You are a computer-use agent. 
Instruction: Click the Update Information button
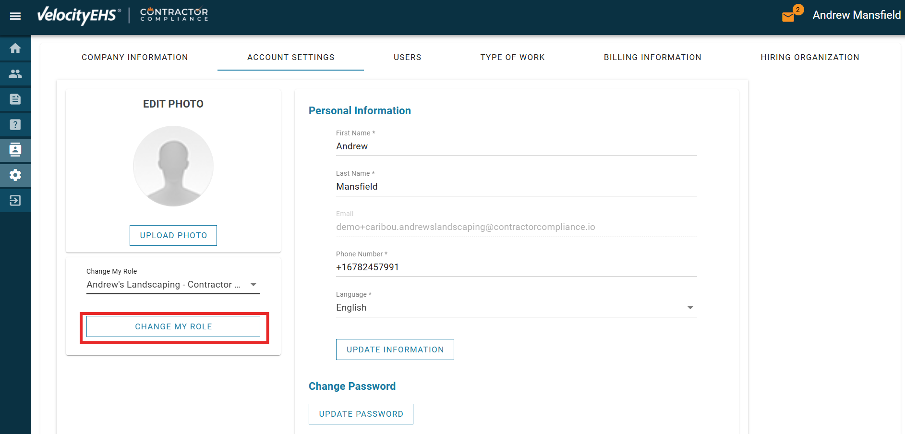click(x=395, y=350)
